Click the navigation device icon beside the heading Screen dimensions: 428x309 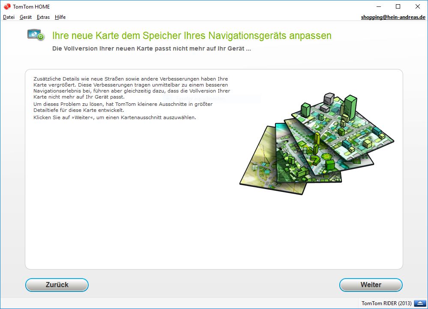coord(36,35)
